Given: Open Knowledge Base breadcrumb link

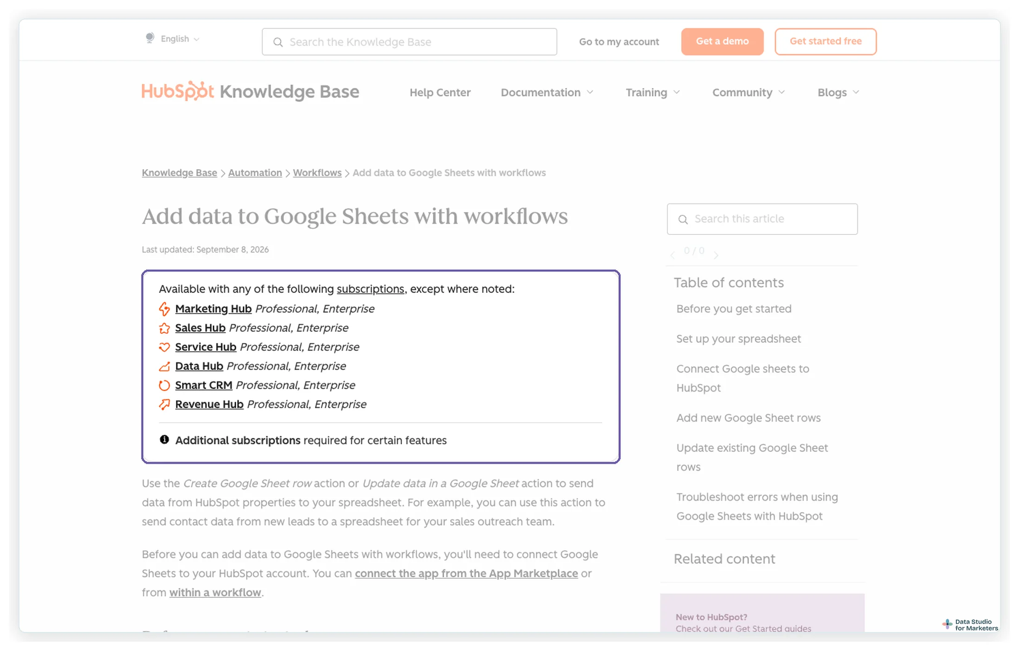Looking at the screenshot, I should [x=179, y=172].
